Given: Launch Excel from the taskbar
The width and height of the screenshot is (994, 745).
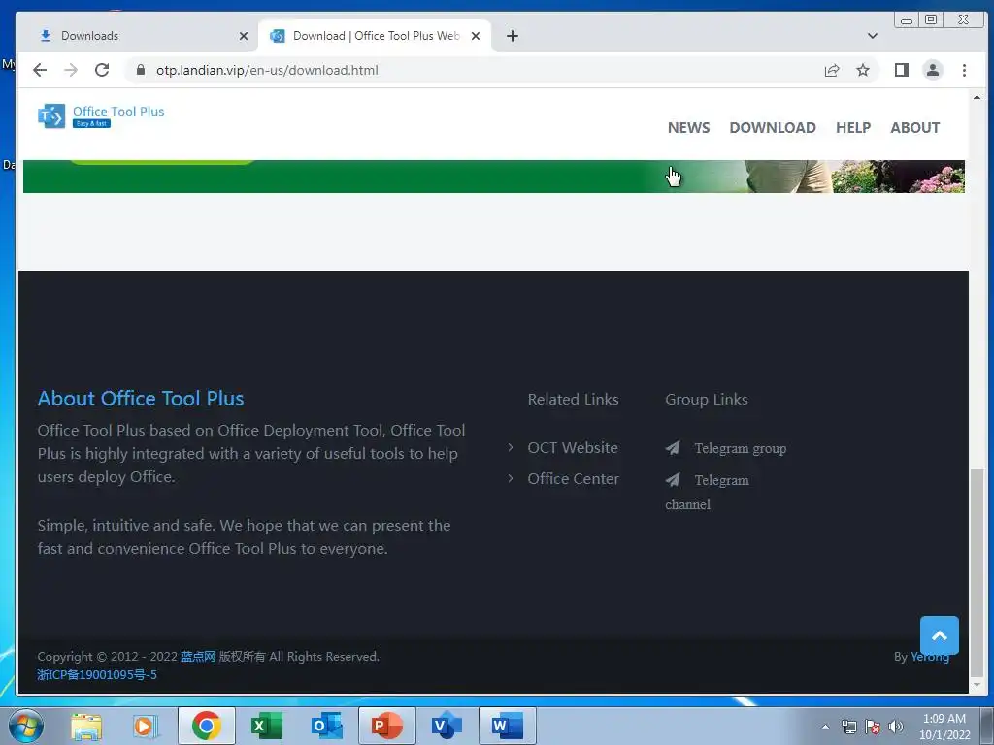Looking at the screenshot, I should [266, 726].
